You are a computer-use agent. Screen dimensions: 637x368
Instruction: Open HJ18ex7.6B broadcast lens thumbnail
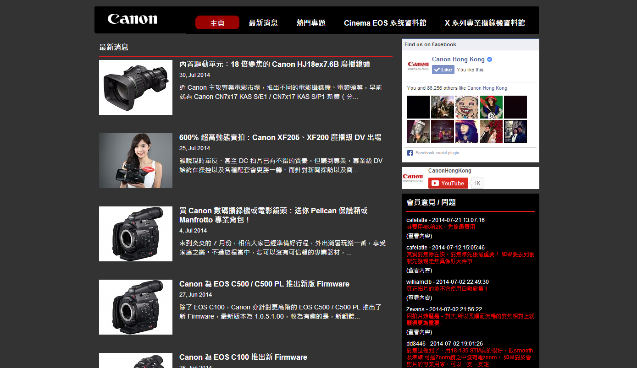coord(136,87)
